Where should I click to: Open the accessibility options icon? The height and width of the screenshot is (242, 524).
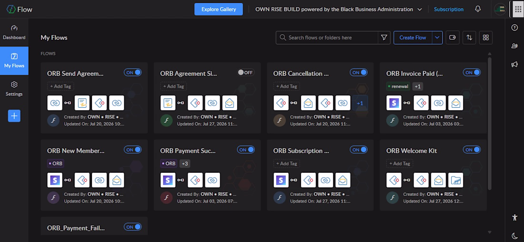coord(514,217)
